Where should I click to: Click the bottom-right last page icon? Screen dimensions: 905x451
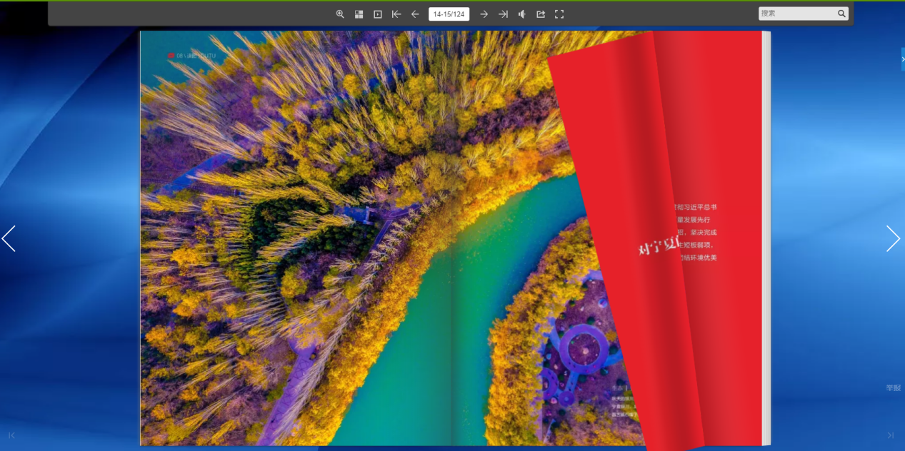click(x=891, y=435)
